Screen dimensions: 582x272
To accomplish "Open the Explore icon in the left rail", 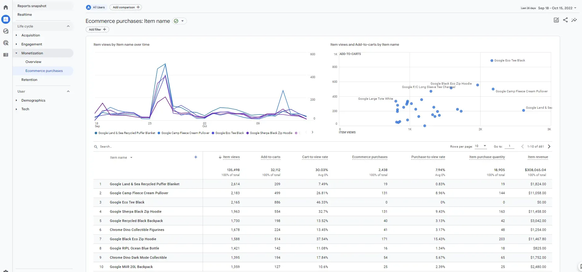I will (6, 31).
